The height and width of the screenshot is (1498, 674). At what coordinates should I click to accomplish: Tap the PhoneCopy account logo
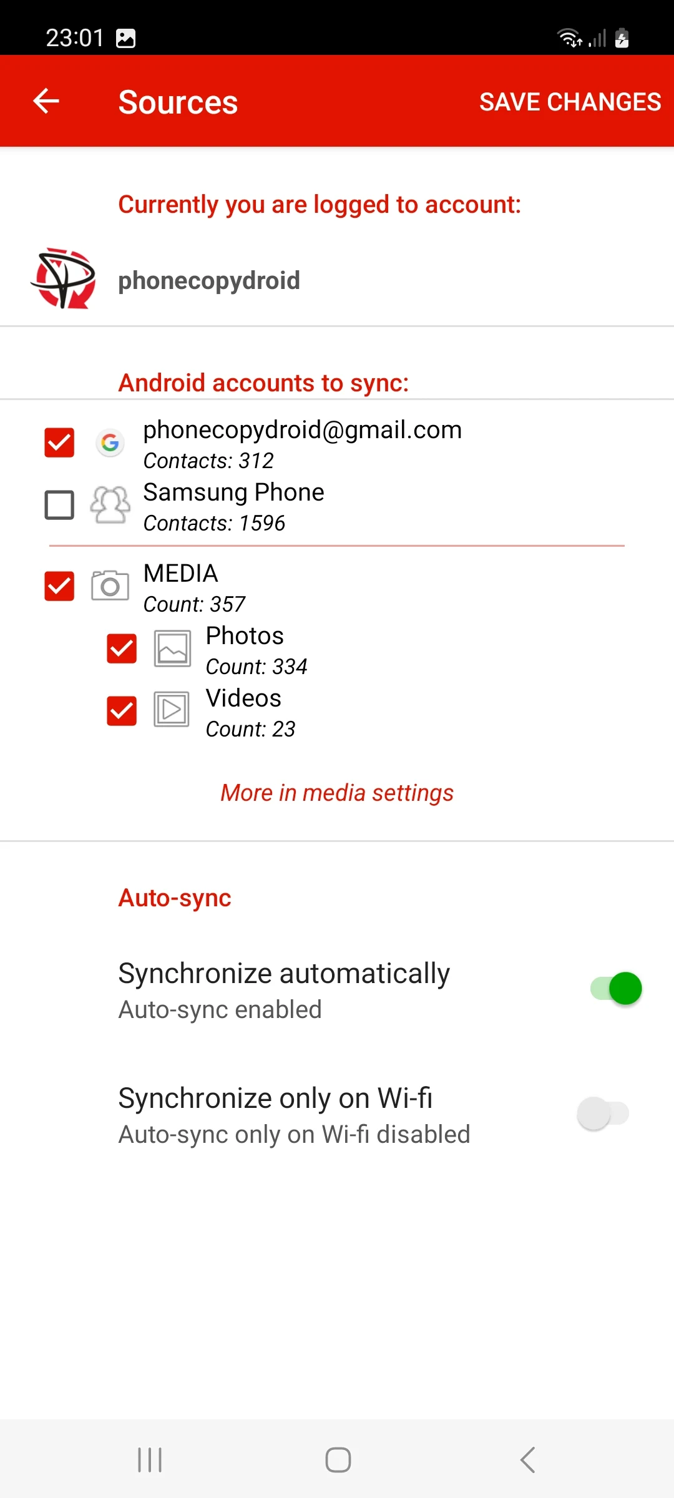[x=64, y=279]
